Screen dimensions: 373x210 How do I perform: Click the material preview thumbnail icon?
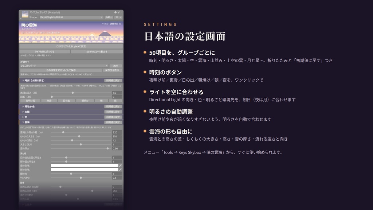click(25, 14)
